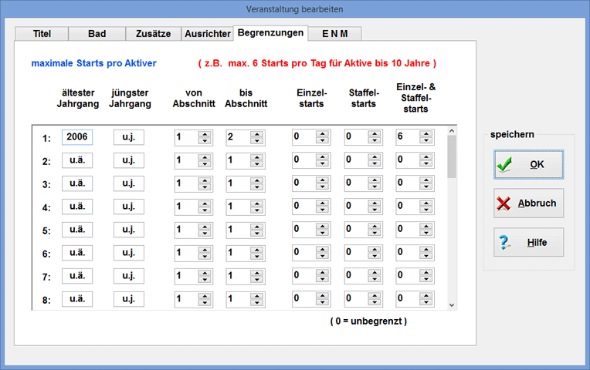Increase row 2 Einzelstarts with up arrow

pyautogui.click(x=323, y=157)
